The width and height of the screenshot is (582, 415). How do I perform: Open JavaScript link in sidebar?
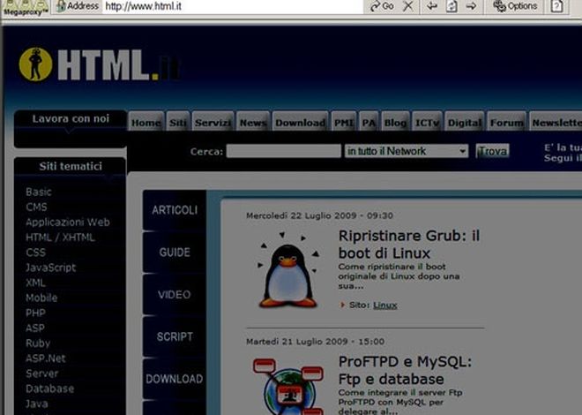point(50,268)
